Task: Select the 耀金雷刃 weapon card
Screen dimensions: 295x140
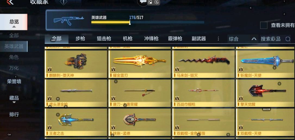Action: point(140,64)
